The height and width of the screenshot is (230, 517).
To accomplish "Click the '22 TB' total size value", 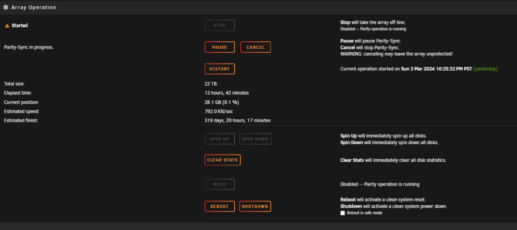I will click(x=211, y=84).
